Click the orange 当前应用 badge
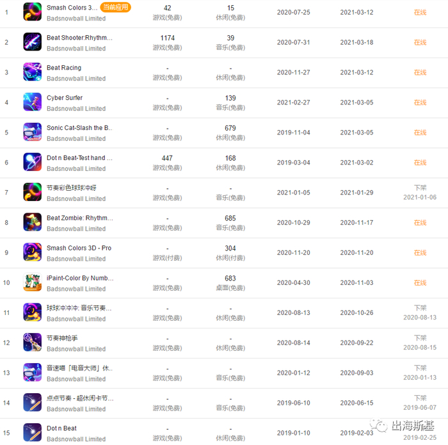 click(x=115, y=7)
